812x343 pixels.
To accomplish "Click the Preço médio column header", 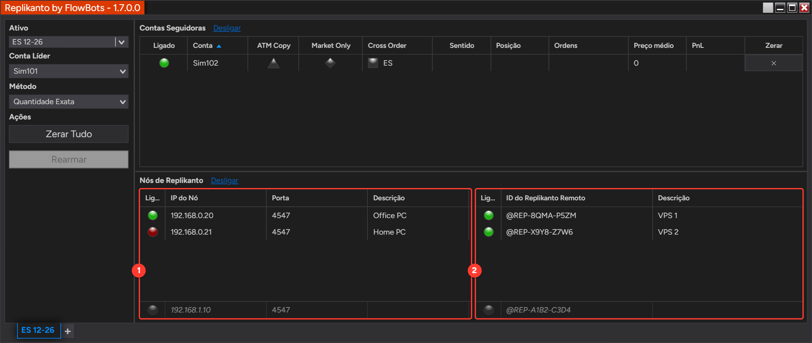I will [657, 45].
